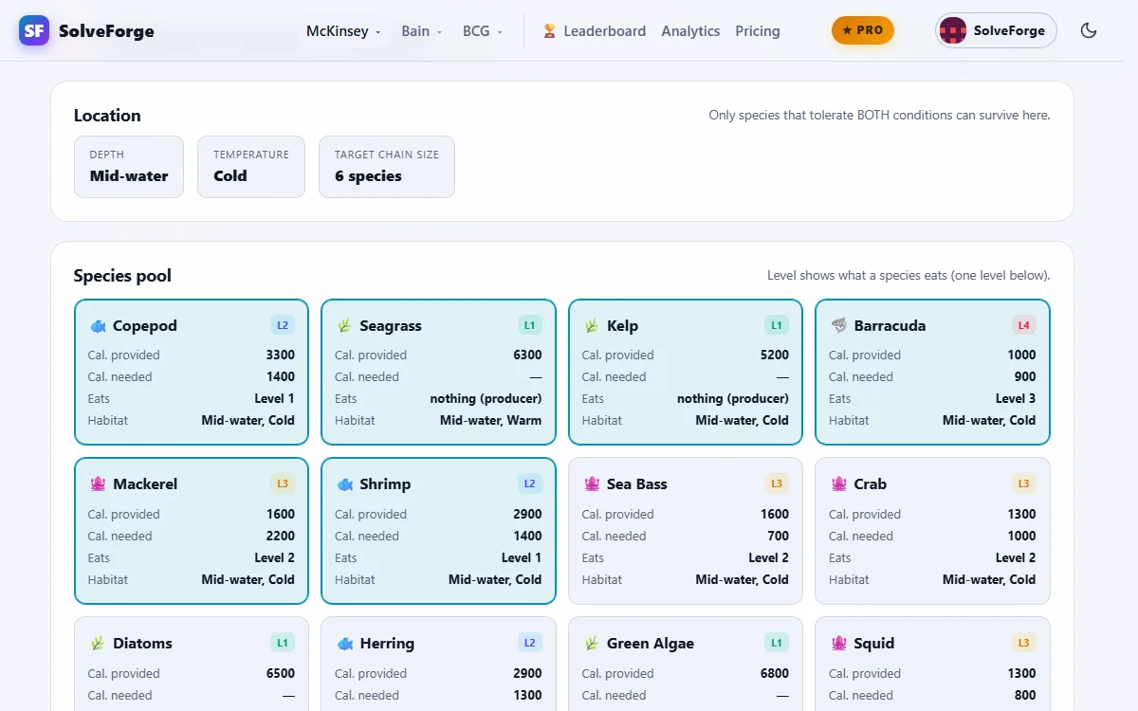The image size is (1138, 711).
Task: Select the Squid species card
Action: click(932, 664)
